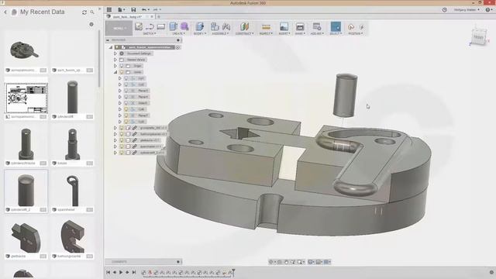
Task: Collapse the BROWSER panel
Action: click(x=108, y=40)
